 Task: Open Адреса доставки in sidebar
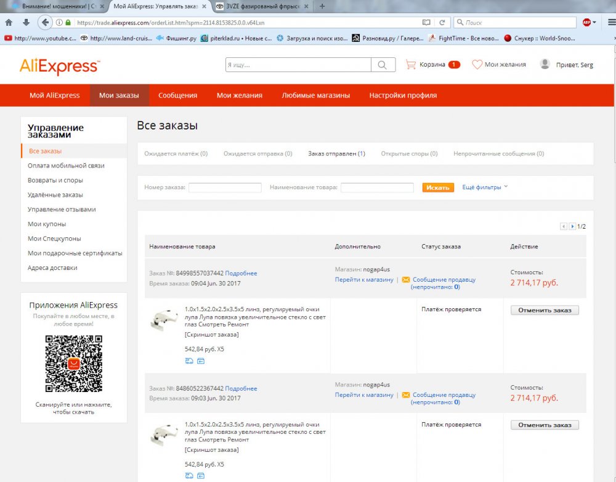52,268
